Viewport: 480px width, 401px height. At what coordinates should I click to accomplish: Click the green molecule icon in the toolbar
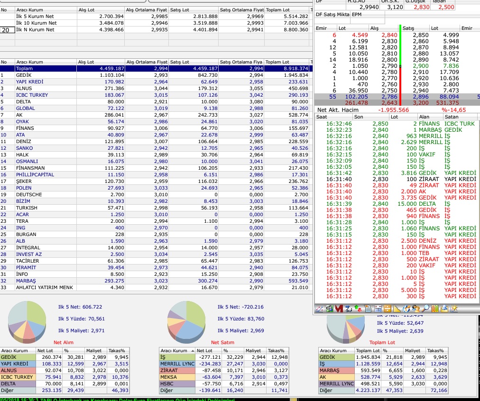(329, 309)
